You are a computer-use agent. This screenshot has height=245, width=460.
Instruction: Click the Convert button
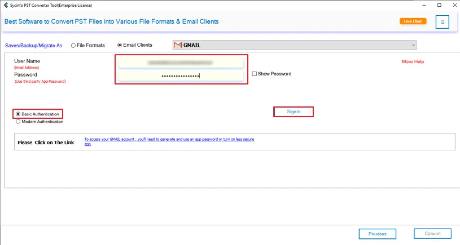click(432, 234)
